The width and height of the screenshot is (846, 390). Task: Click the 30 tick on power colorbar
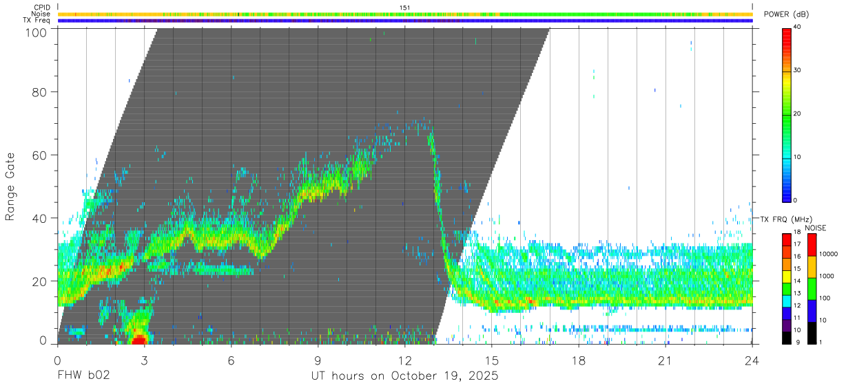click(796, 71)
